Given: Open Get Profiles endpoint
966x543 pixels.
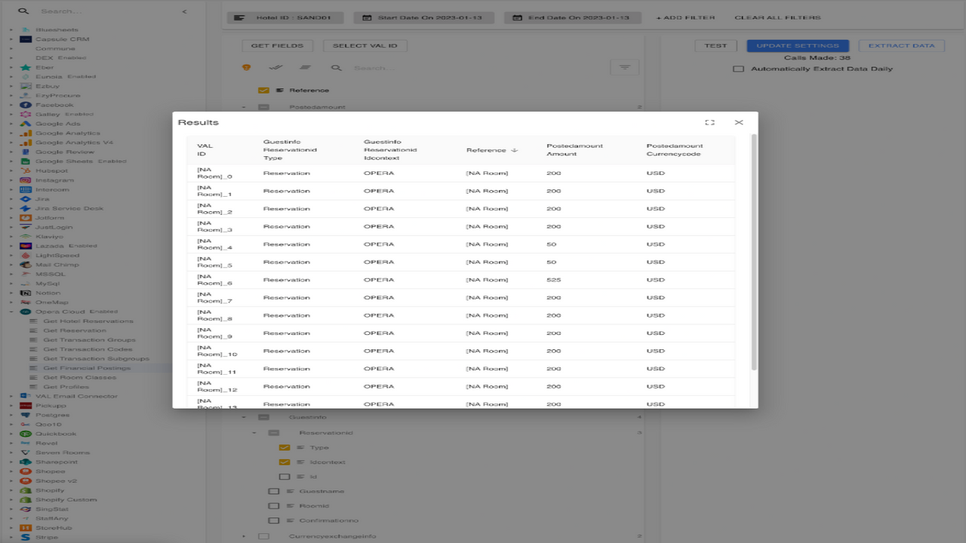Looking at the screenshot, I should 66,387.
